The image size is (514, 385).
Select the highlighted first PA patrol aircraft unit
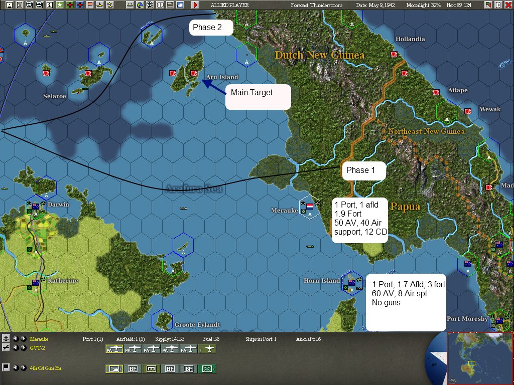tap(114, 349)
